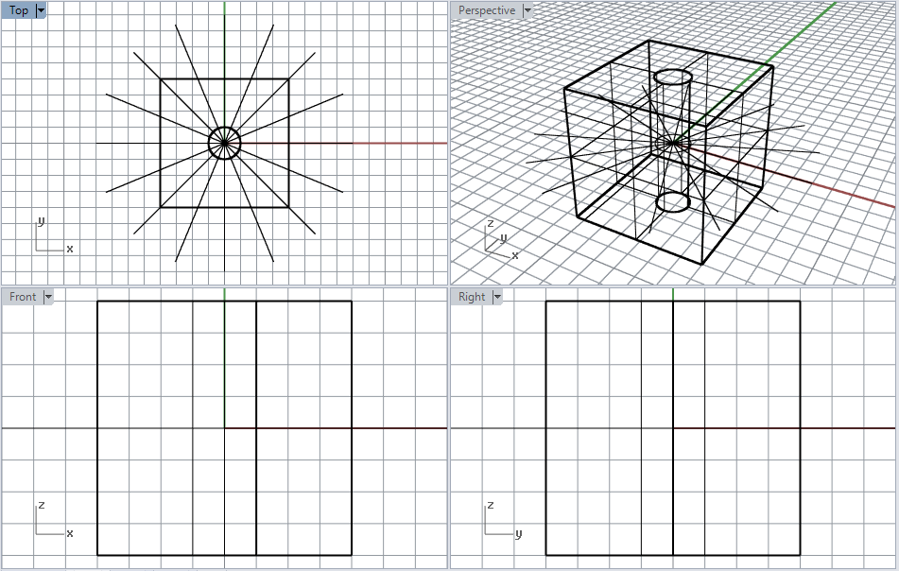
Task: Select the Front viewport title label
Action: pos(23,297)
